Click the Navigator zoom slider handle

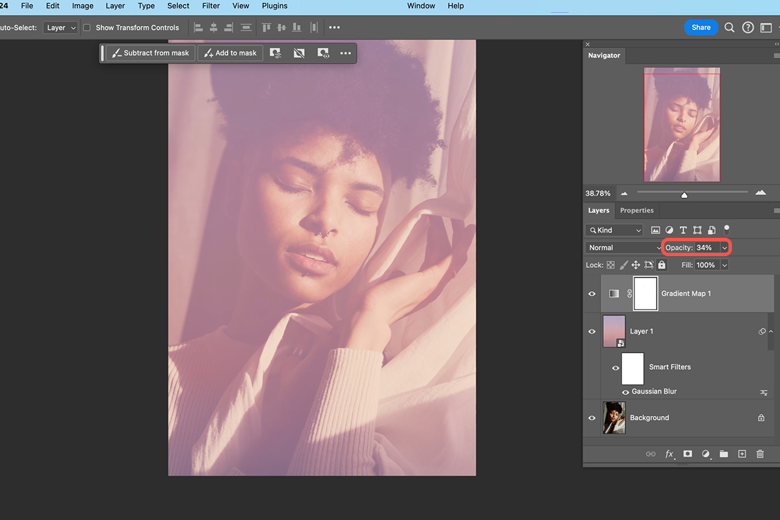tap(684, 195)
